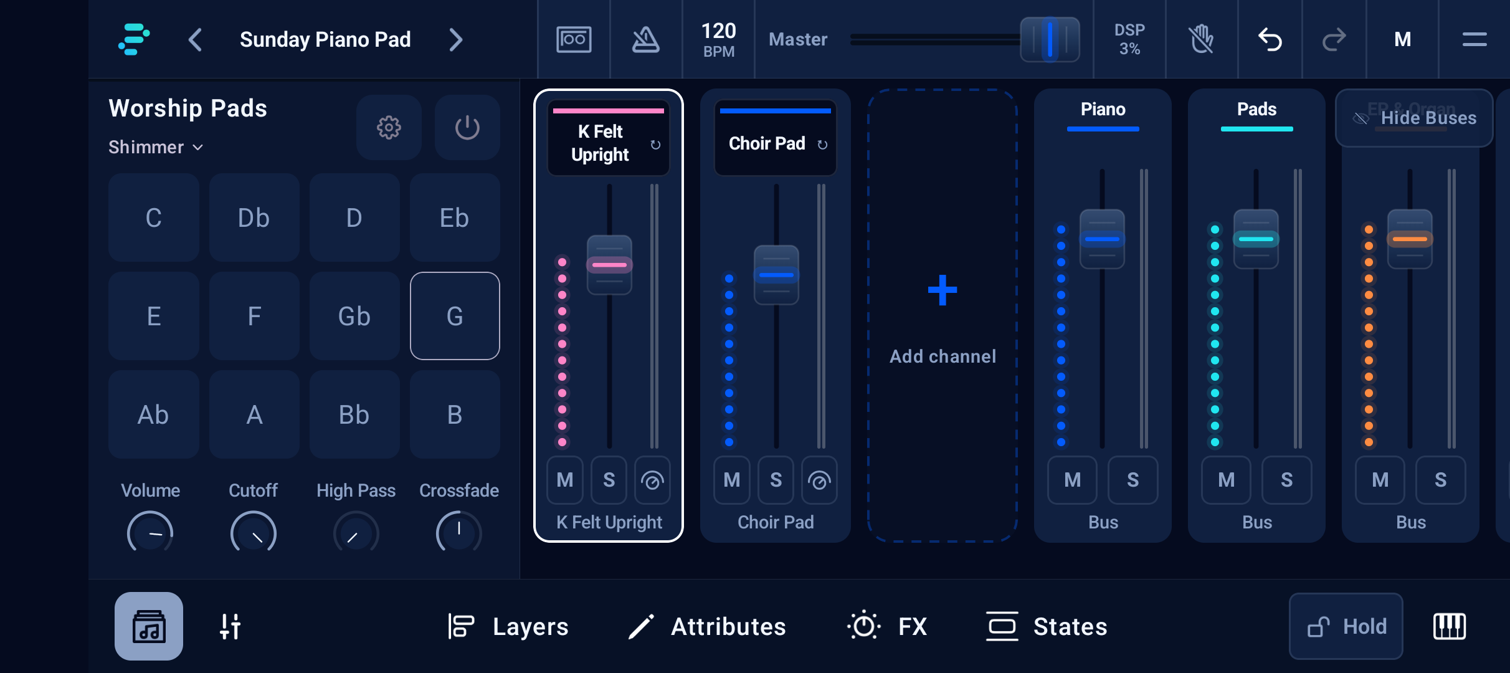Viewport: 1510px width, 673px height.
Task: Expand the Shimmer preset dropdown
Action: pyautogui.click(x=156, y=147)
